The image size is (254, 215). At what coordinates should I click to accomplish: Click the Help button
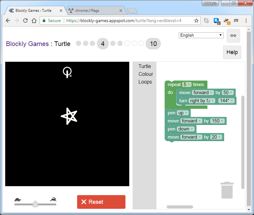click(232, 52)
